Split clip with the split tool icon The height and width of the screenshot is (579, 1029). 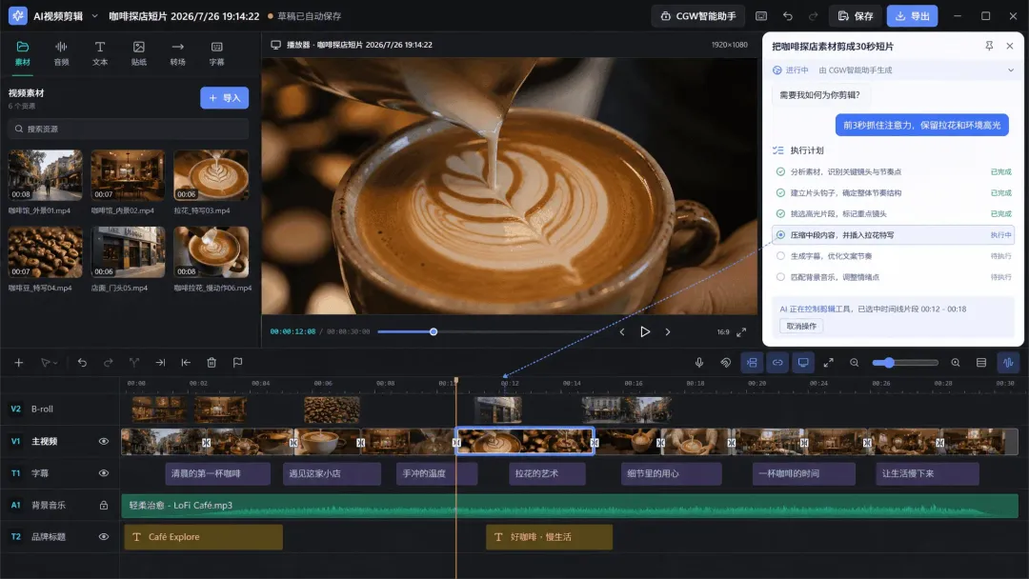click(x=134, y=363)
